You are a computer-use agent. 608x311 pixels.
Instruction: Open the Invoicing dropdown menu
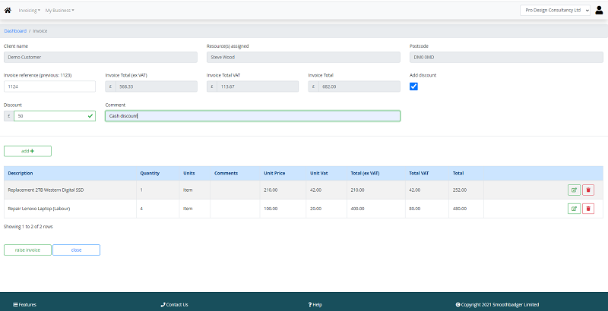(x=29, y=11)
